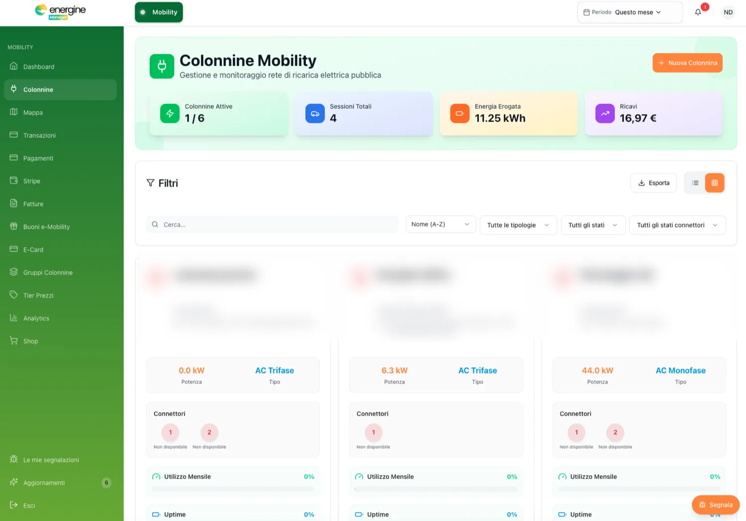Click the AC Monofase type label
The width and height of the screenshot is (746, 521).
click(x=680, y=370)
